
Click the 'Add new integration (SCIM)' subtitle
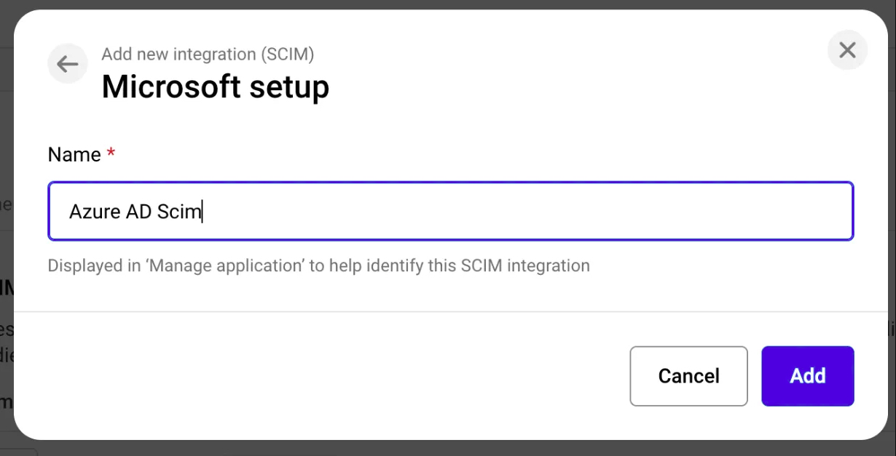coord(208,54)
